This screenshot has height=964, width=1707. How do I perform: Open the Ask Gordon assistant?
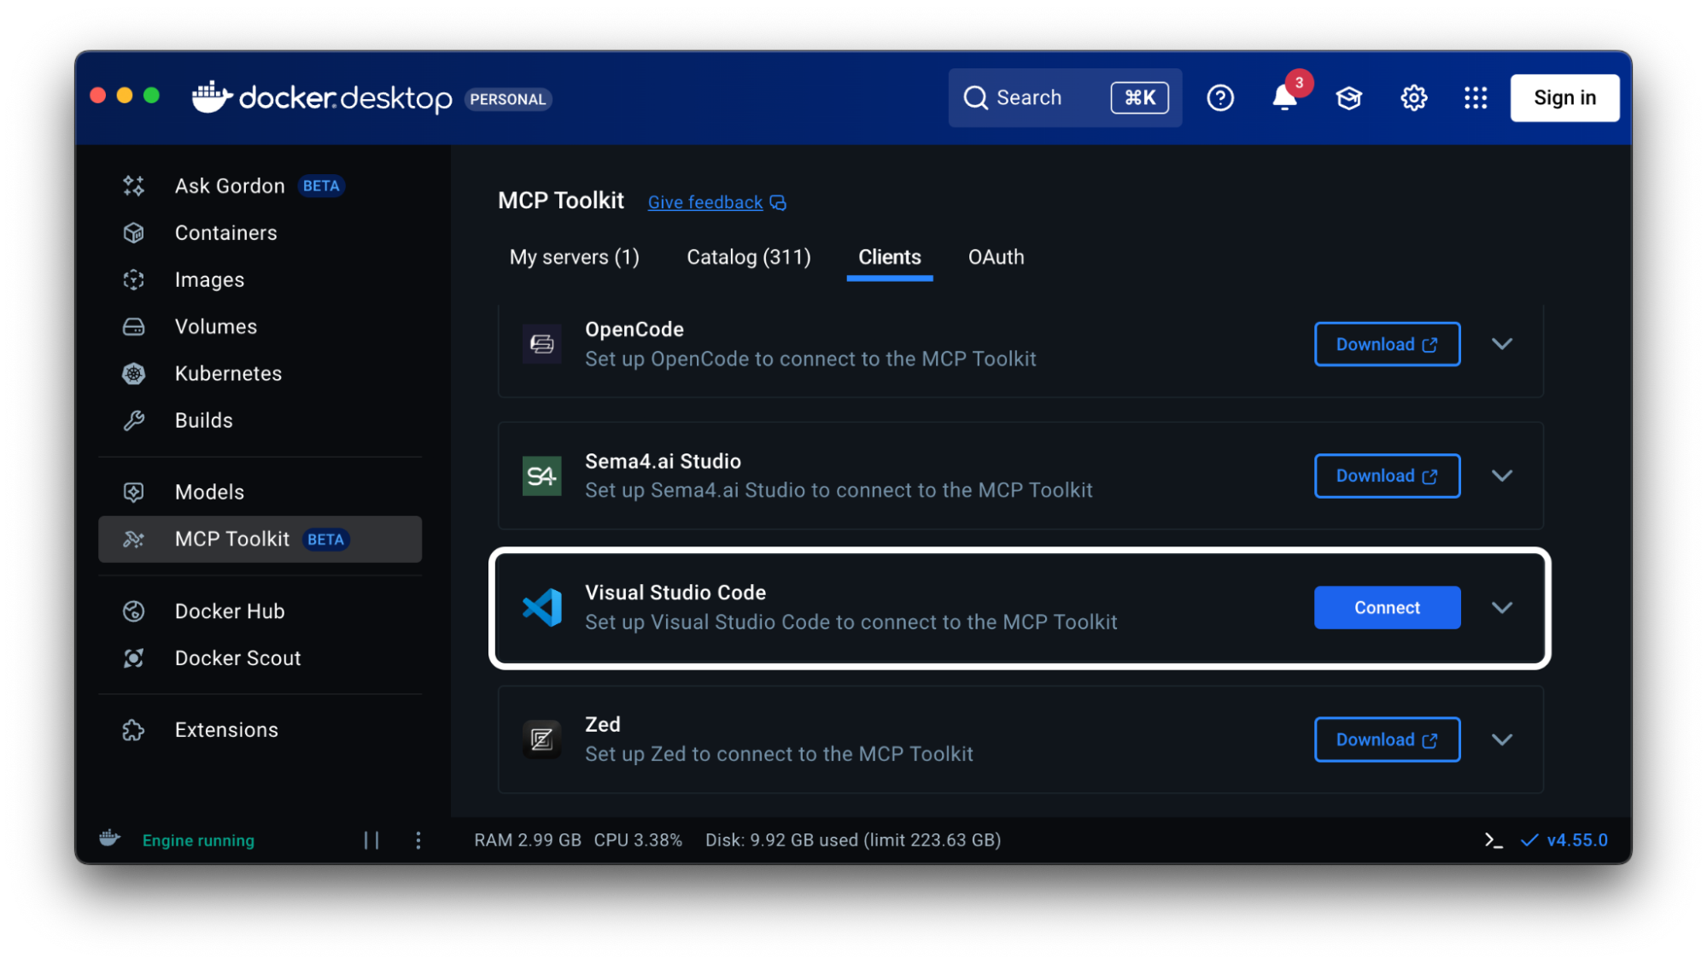pos(229,185)
